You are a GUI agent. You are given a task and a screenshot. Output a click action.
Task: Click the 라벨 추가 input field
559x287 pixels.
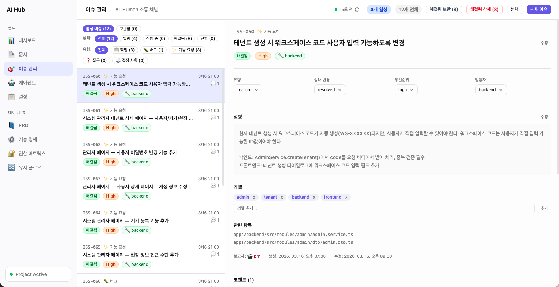pyautogui.click(x=384, y=208)
